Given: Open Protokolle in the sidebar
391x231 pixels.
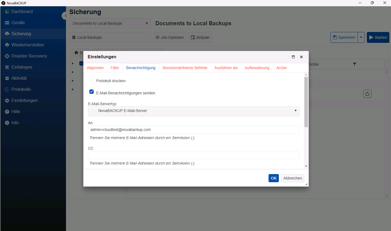Looking at the screenshot, I should pos(33,89).
